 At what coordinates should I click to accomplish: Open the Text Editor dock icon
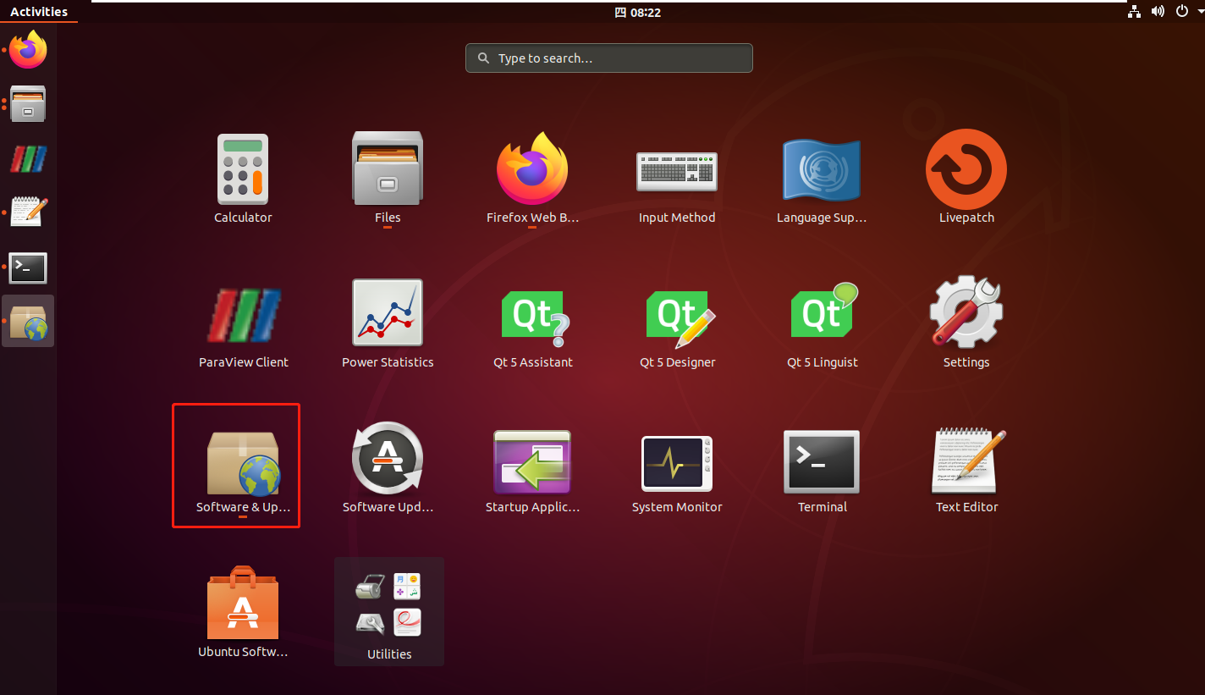28,212
